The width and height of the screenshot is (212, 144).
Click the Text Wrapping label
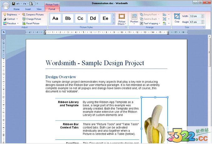(151, 23)
